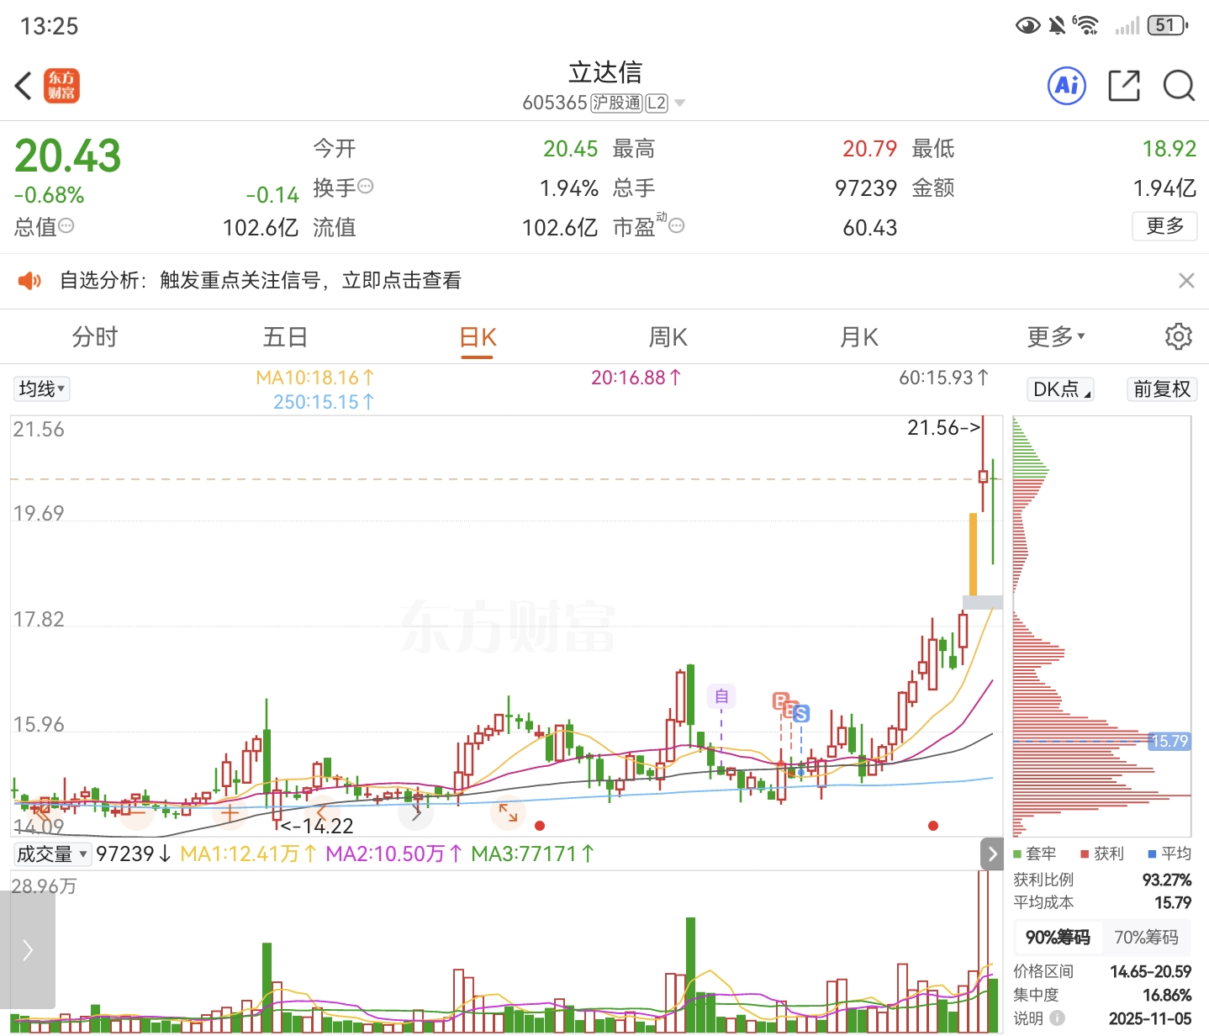The image size is (1209, 1036).
Task: Tap the blue S sell marker
Action: coord(800,714)
